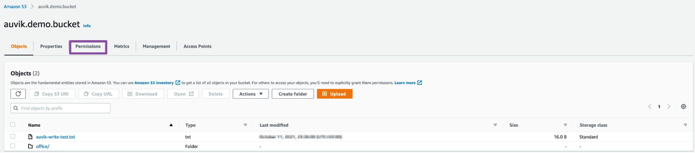Click the txt type cell

point(188,137)
